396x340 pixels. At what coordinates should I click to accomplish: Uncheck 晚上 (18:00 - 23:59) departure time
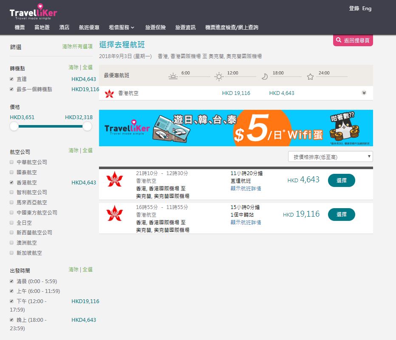11,320
